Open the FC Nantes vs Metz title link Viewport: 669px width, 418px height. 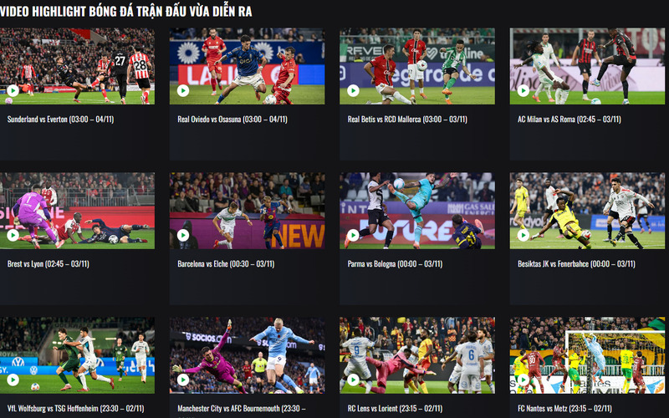point(564,409)
